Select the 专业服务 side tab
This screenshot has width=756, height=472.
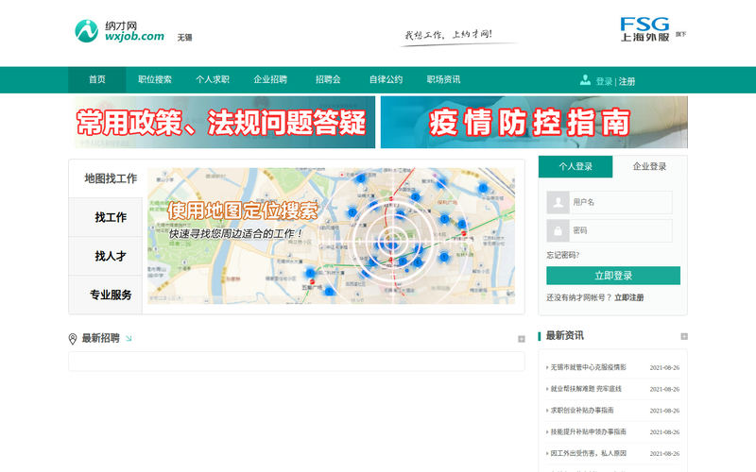(106, 295)
